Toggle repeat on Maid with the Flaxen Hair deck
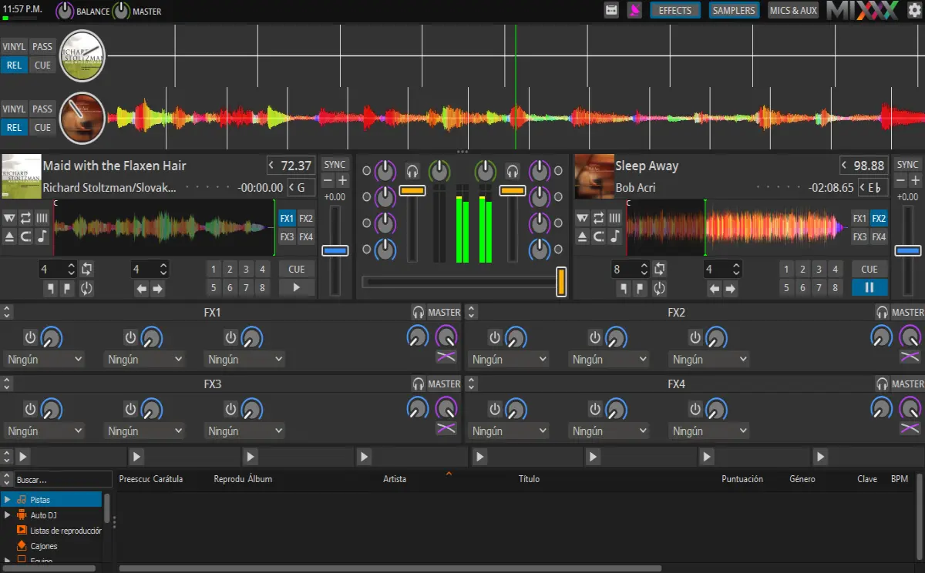 pos(25,218)
